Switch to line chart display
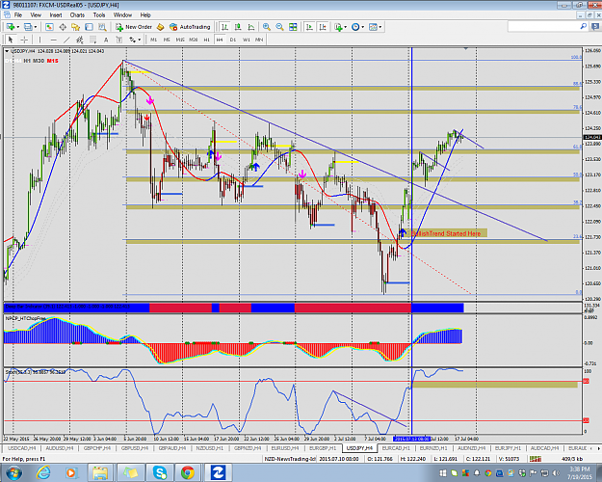The image size is (602, 482). coord(251,27)
